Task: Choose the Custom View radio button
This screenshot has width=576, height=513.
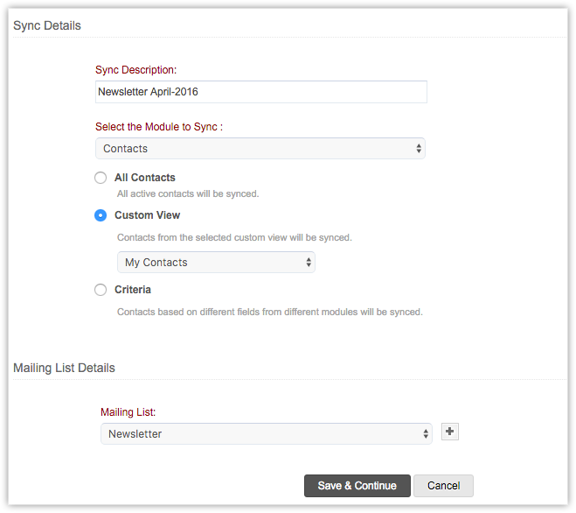Action: pos(101,215)
